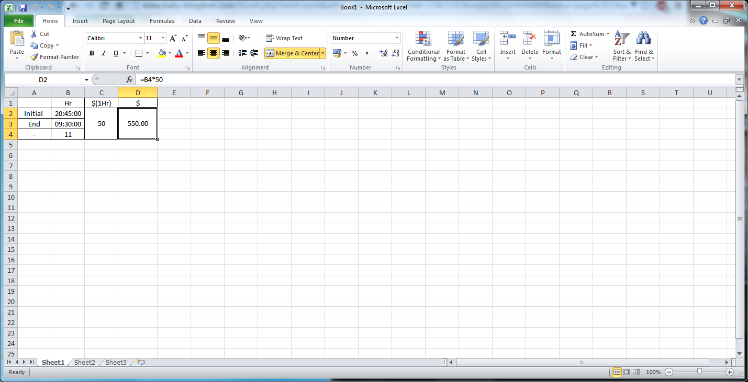Viewport: 748px width, 382px height.
Task: Expand the Merge & Center dropdown arrow
Action: click(x=322, y=53)
